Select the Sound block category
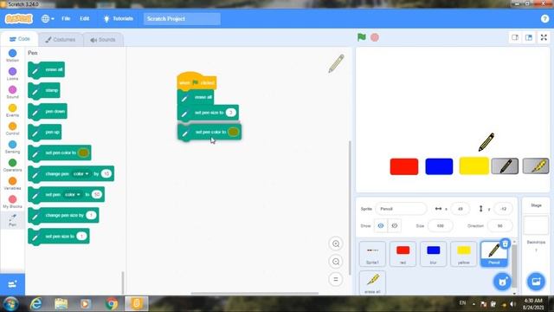The height and width of the screenshot is (312, 554). [12, 92]
